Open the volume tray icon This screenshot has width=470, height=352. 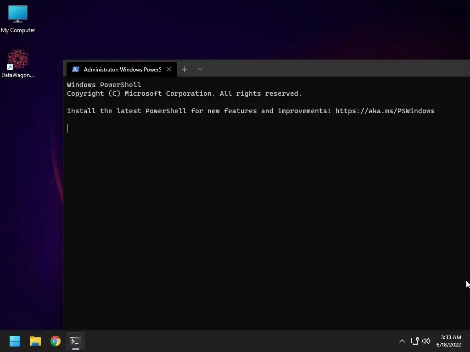[425, 341]
